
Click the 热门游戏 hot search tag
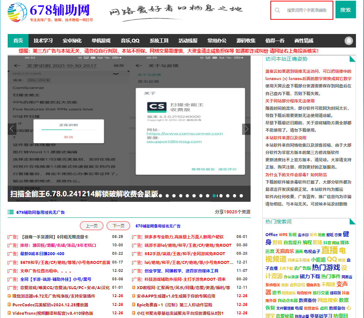(326, 268)
